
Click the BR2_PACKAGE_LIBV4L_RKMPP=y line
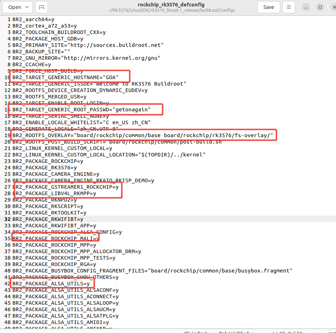coord(54,193)
